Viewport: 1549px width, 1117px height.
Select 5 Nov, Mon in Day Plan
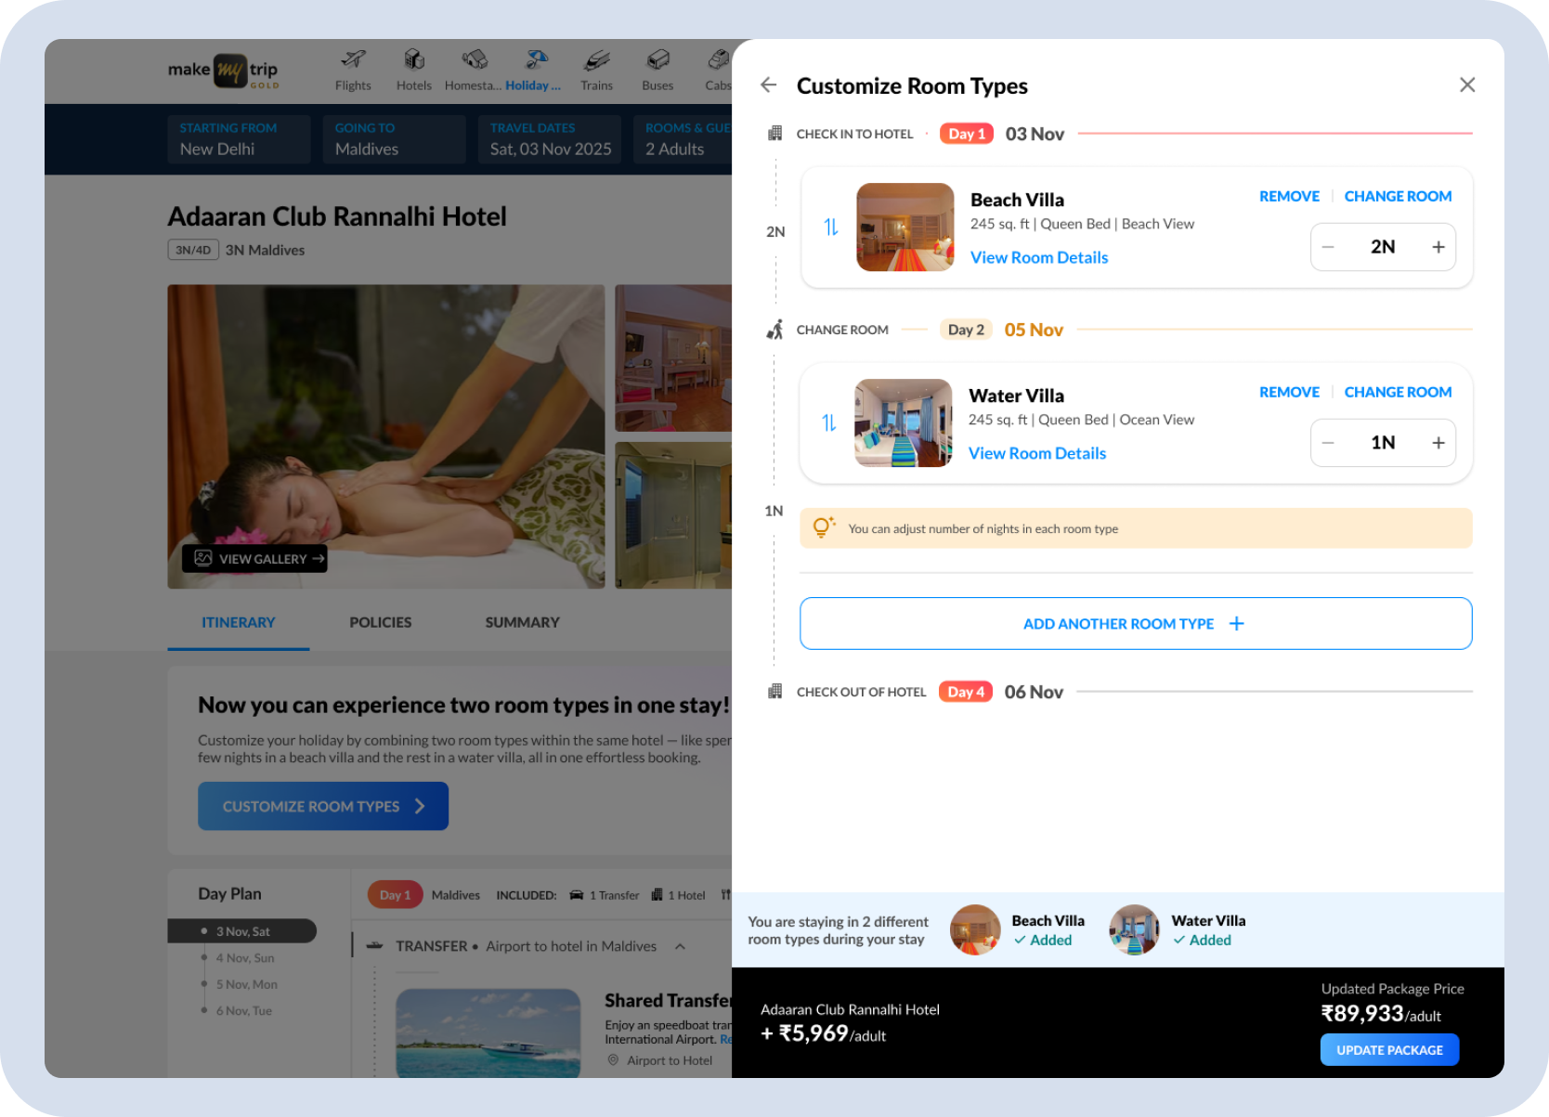click(x=246, y=984)
